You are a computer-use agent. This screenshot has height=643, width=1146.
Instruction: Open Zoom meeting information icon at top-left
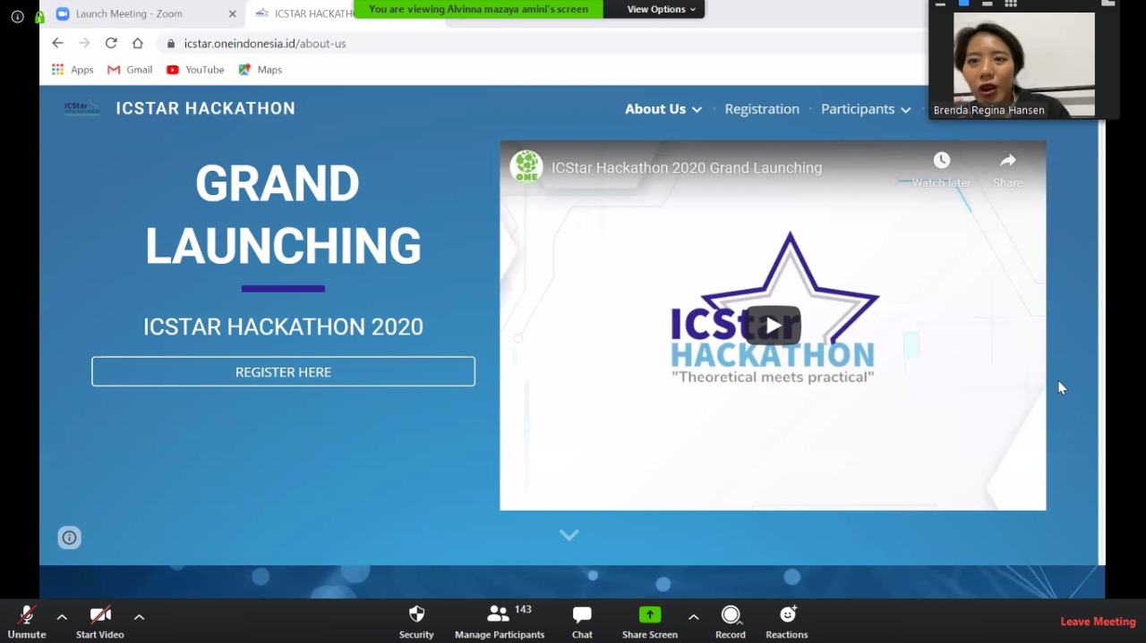[x=17, y=16]
